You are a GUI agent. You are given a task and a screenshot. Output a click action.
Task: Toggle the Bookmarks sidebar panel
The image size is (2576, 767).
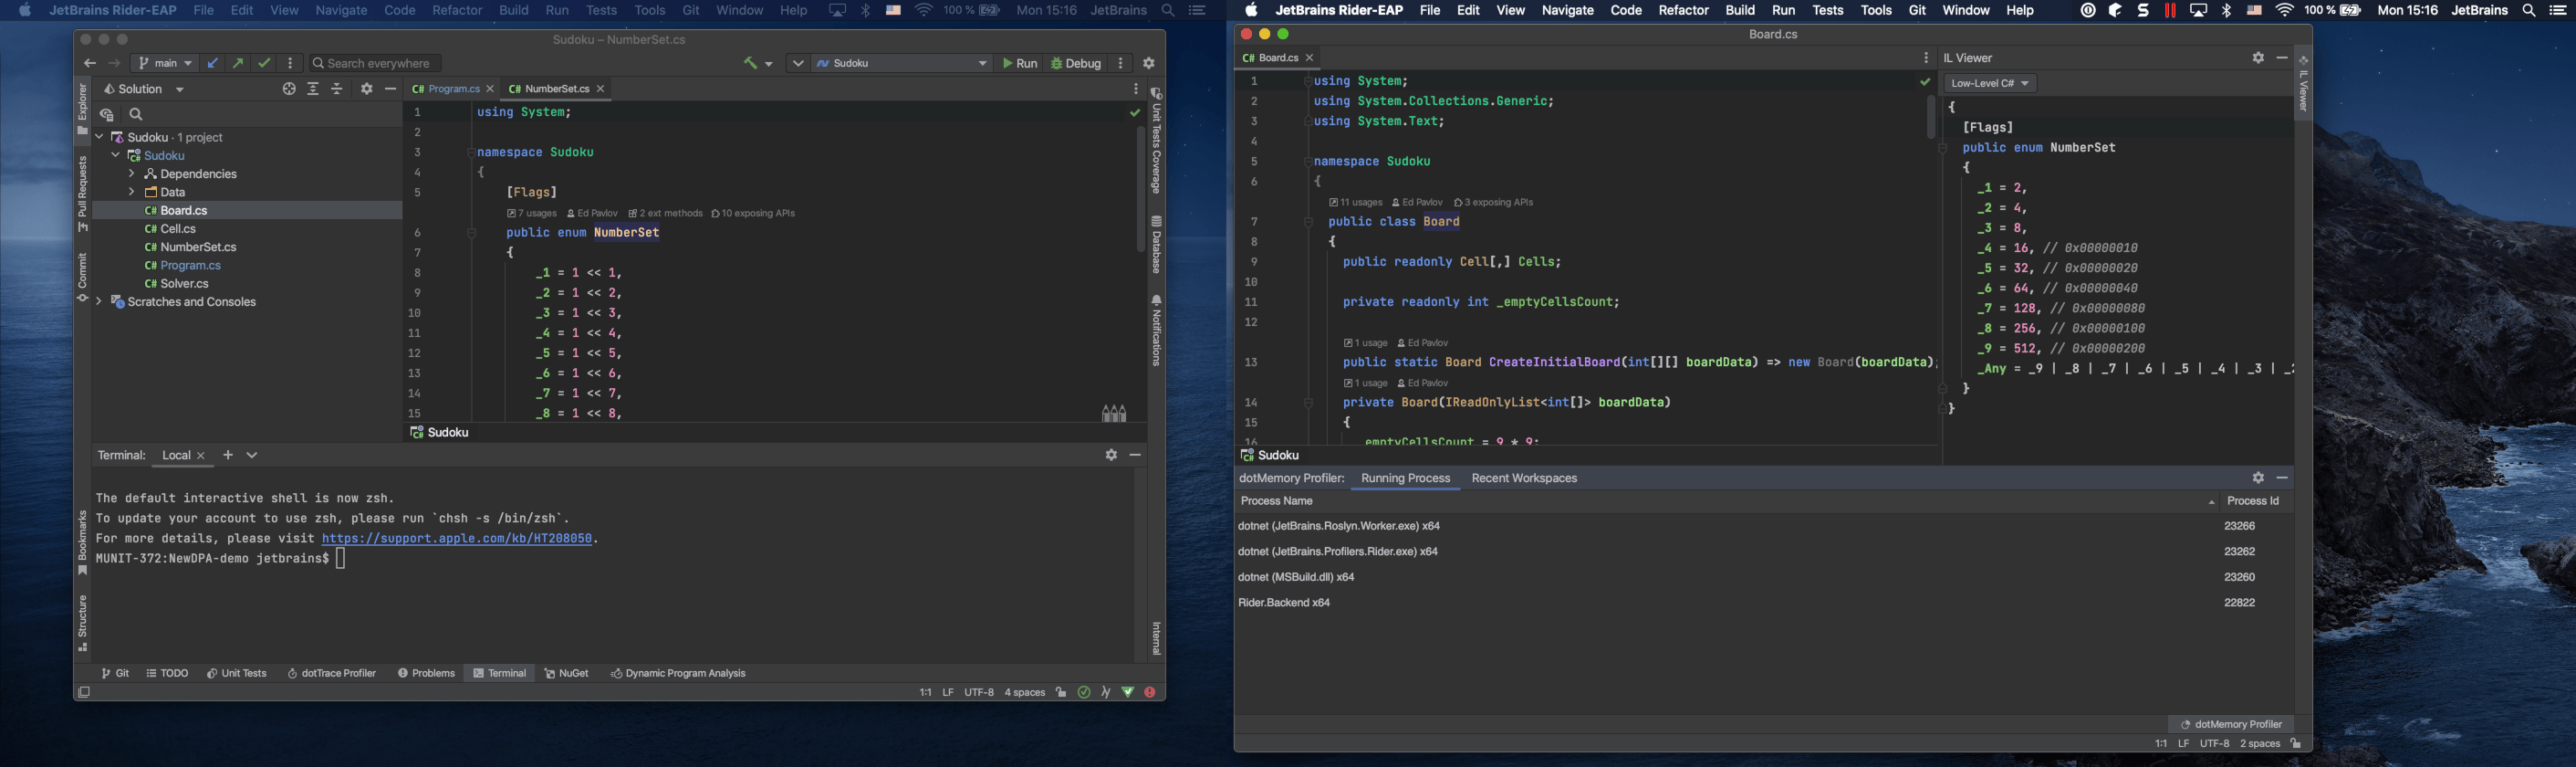click(83, 543)
